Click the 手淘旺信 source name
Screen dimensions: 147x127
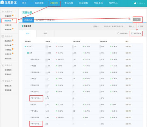pyautogui.click(x=33, y=79)
